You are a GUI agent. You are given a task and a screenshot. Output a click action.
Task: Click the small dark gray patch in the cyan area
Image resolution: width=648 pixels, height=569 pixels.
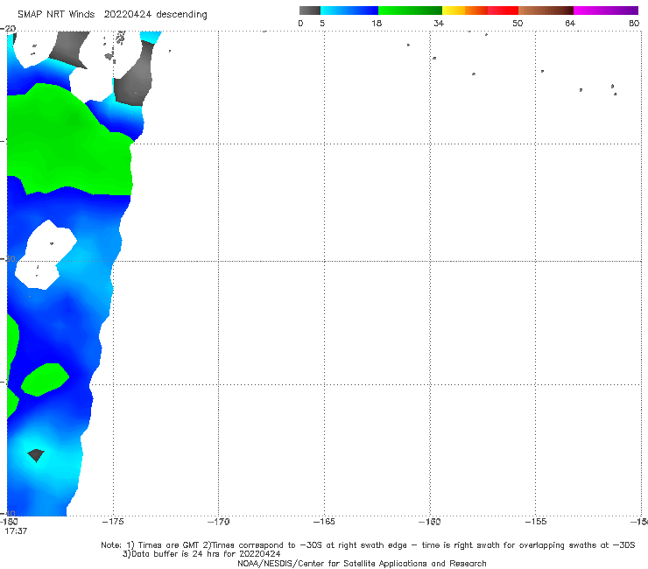36,455
